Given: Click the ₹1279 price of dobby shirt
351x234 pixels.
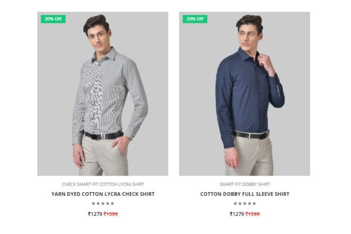Looking at the screenshot, I should [237, 214].
